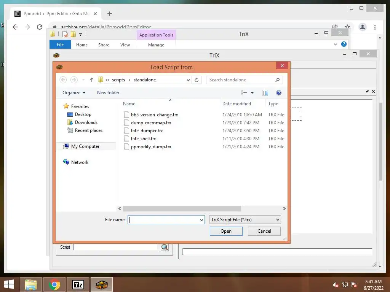This screenshot has height=292, width=390.
Task: Click the search magnifier in Search standalone
Action: pos(278,80)
